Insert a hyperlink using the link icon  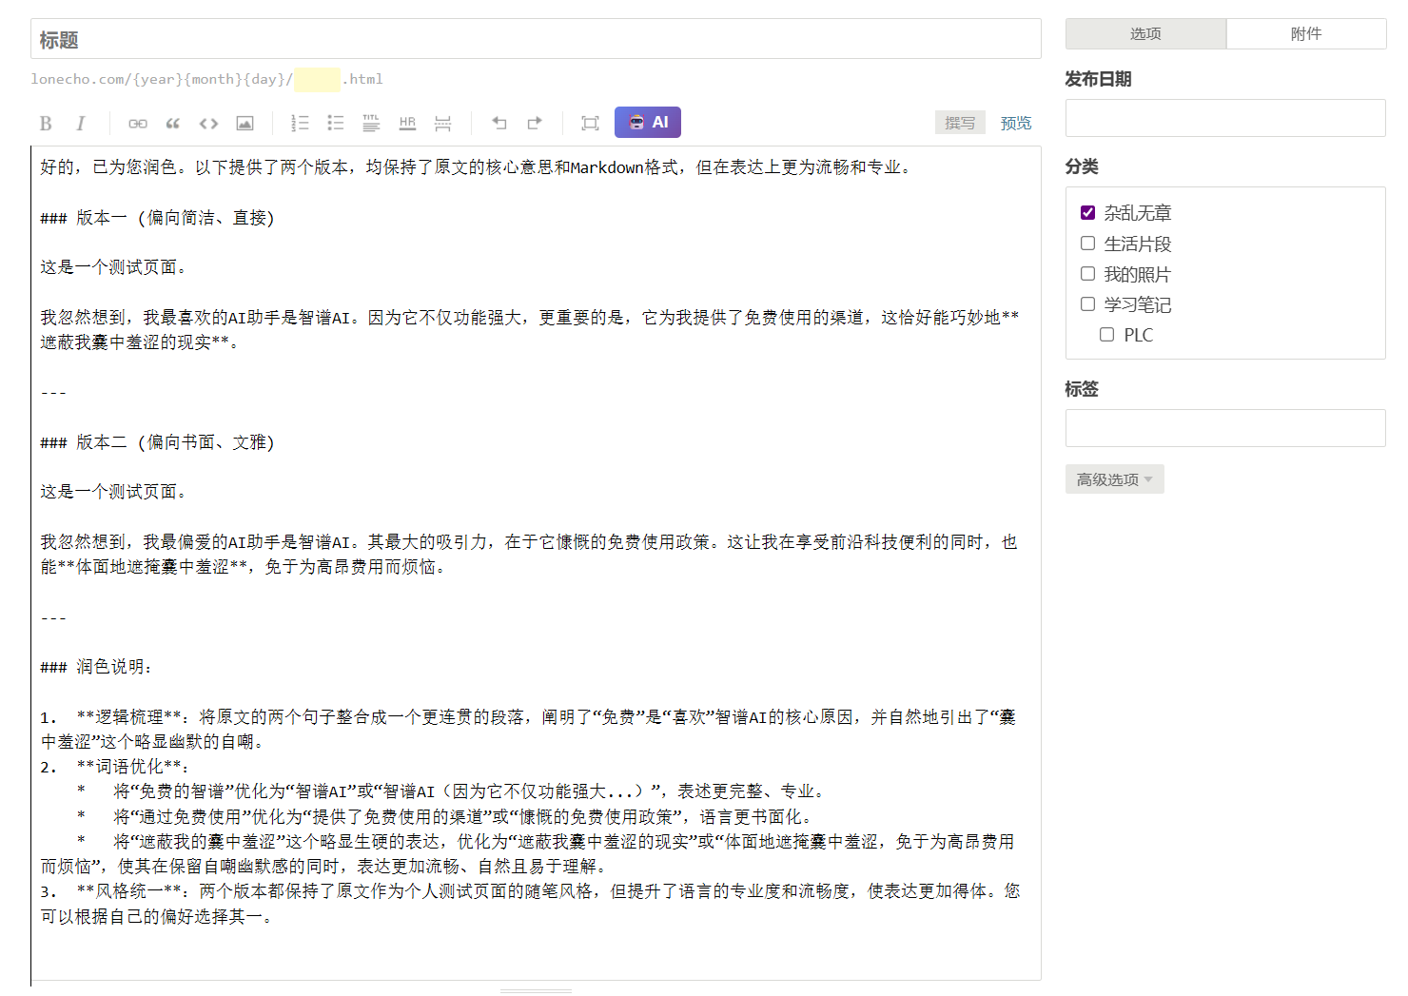coord(138,124)
